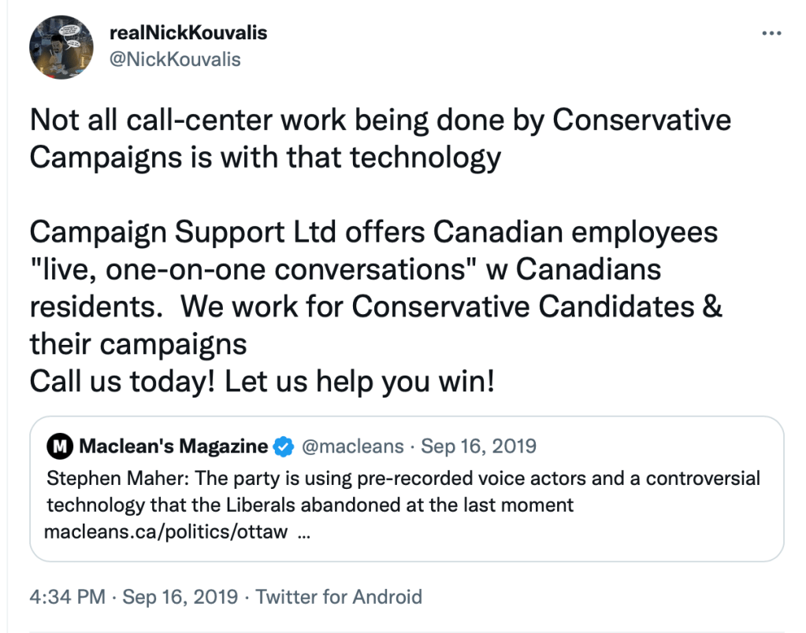Click 'technology that the Liberals abandoned' quote line
This screenshot has height=633, width=806.
click(x=310, y=505)
